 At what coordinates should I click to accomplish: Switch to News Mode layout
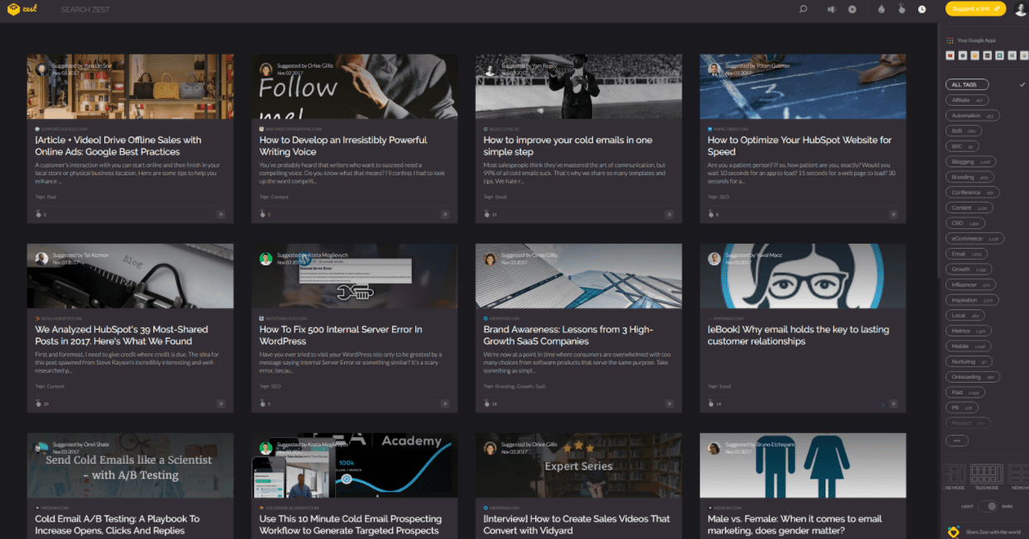1019,475
